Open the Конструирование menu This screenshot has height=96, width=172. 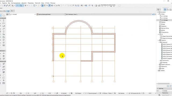click(x=16, y=3)
